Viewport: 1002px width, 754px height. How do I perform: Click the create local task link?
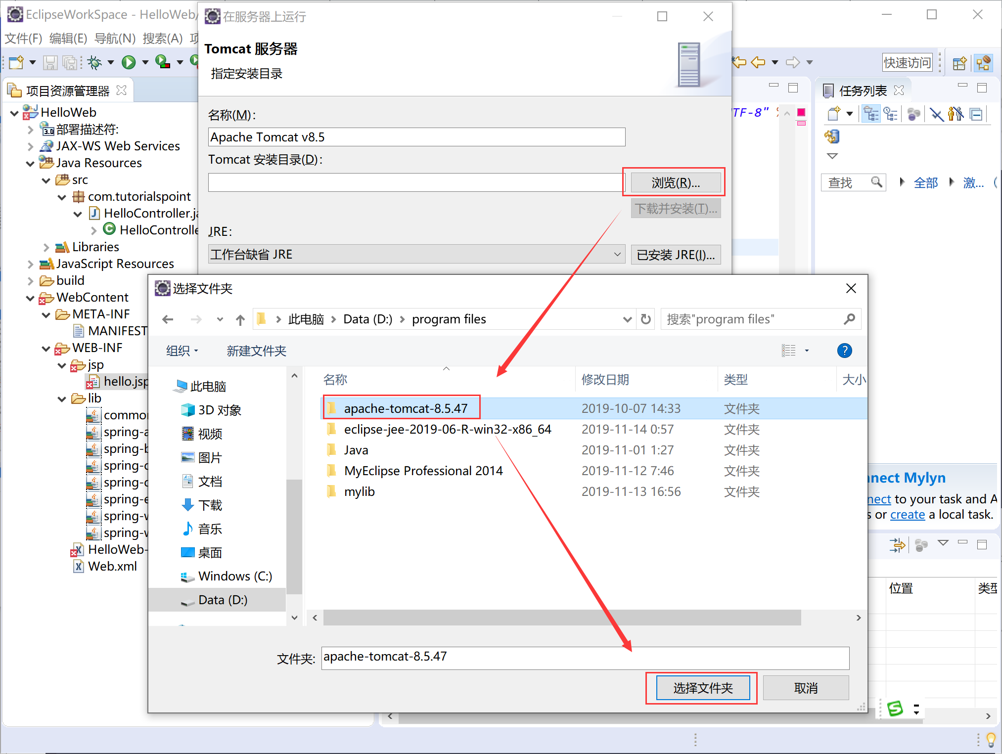pos(907,515)
